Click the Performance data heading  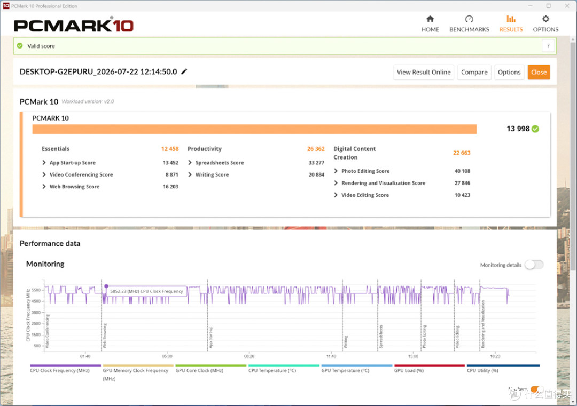pyautogui.click(x=50, y=244)
